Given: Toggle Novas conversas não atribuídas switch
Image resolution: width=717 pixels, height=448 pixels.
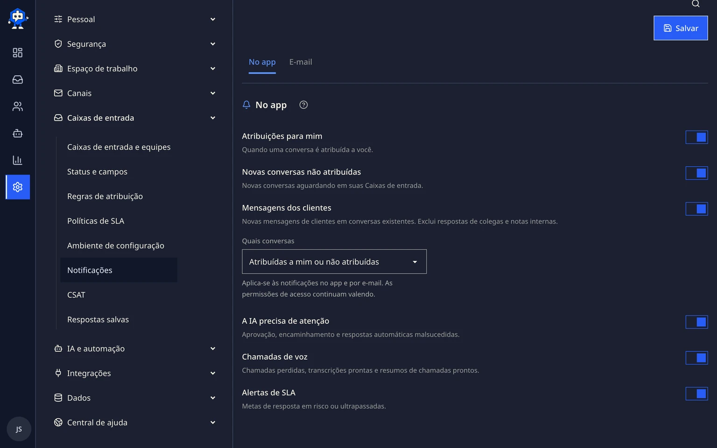Looking at the screenshot, I should coord(696,173).
